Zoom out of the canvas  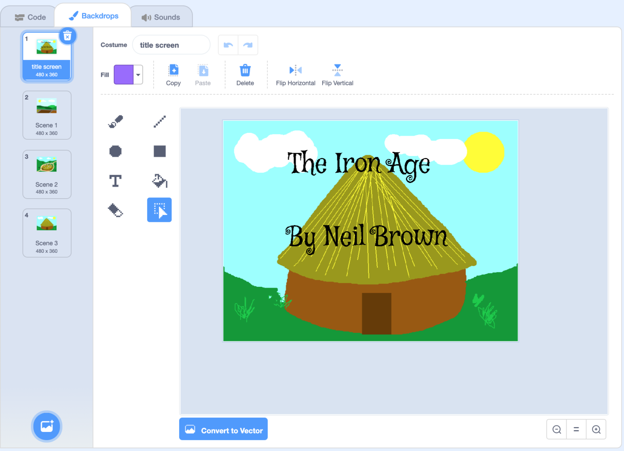(556, 429)
